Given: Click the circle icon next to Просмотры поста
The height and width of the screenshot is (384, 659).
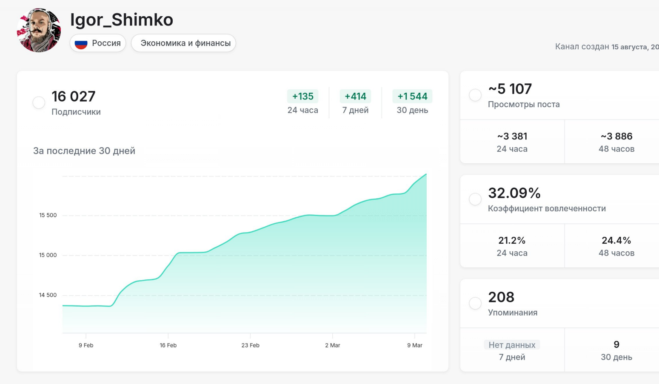Looking at the screenshot, I should coord(475,95).
